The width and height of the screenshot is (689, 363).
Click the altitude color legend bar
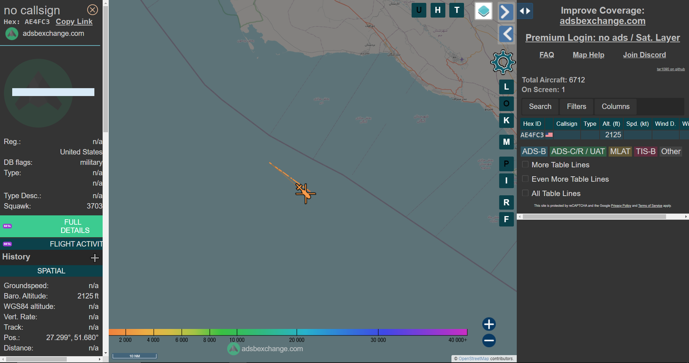[288, 332]
